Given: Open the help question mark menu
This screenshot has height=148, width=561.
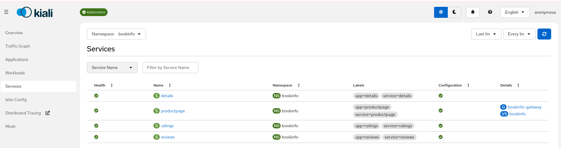Looking at the screenshot, I should point(490,12).
